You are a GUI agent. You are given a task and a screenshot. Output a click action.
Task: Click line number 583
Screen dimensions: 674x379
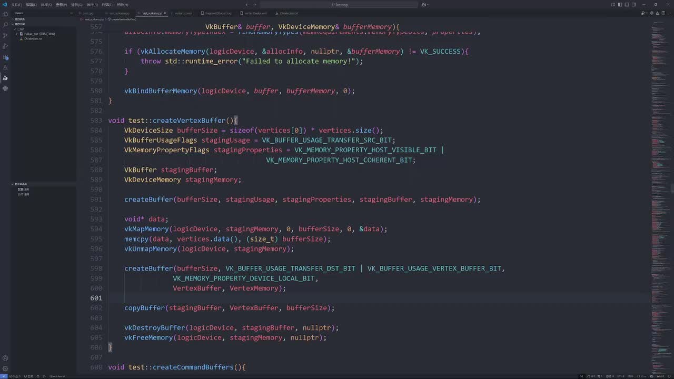pos(96,121)
